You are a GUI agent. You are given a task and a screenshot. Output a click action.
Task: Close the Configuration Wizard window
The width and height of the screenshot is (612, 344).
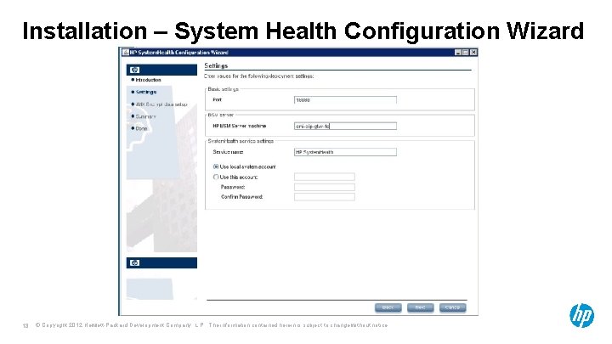coord(473,53)
